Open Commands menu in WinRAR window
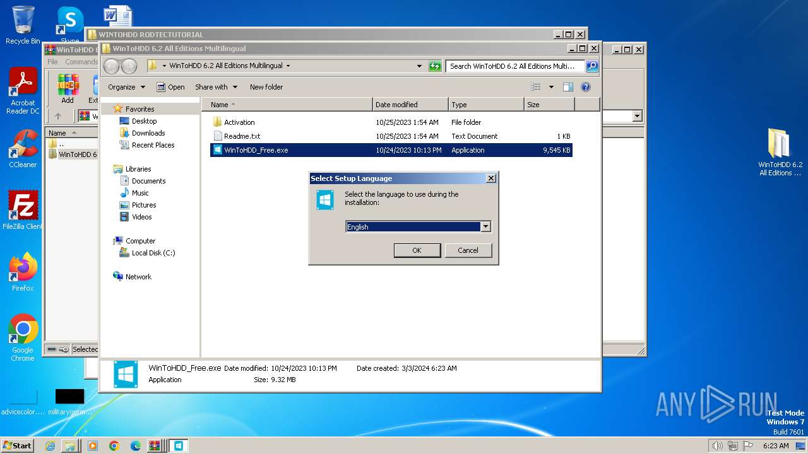The width and height of the screenshot is (808, 454). (81, 62)
